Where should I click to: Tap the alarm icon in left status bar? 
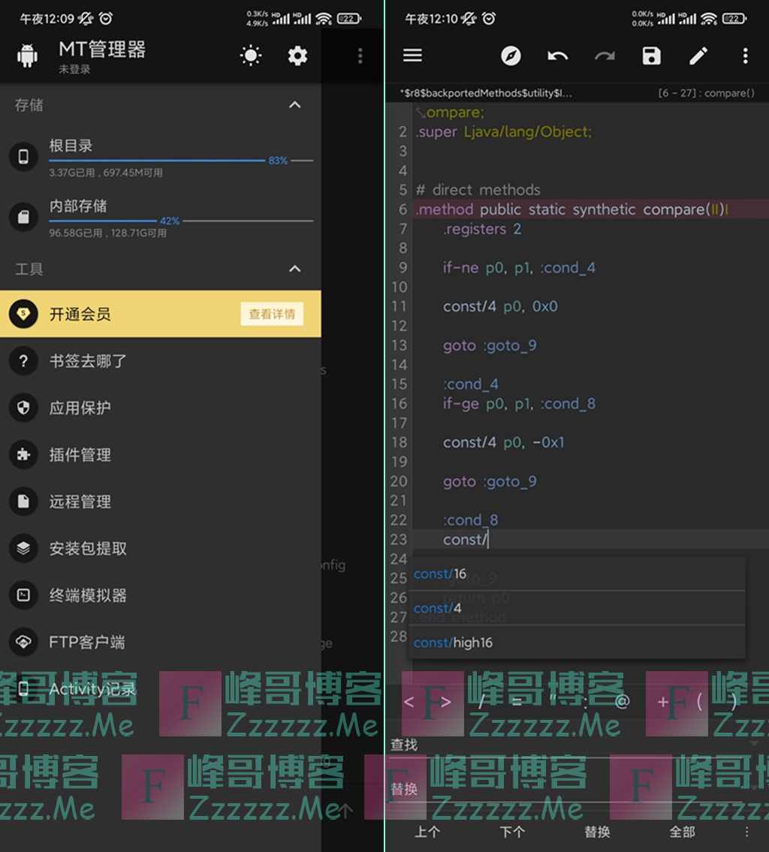click(106, 19)
